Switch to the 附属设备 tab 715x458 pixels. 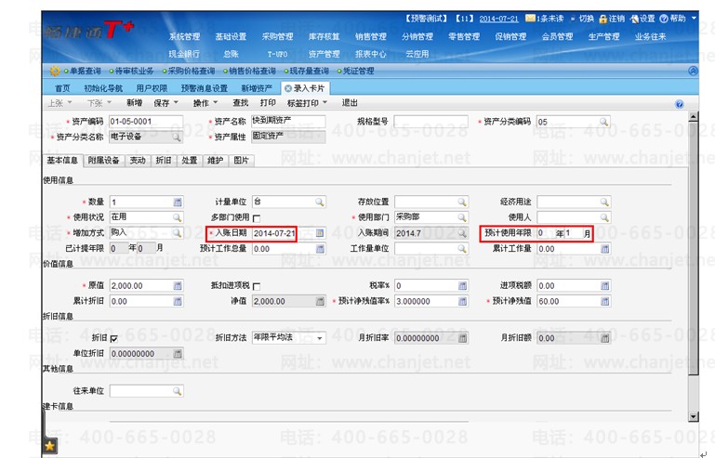coord(103,161)
